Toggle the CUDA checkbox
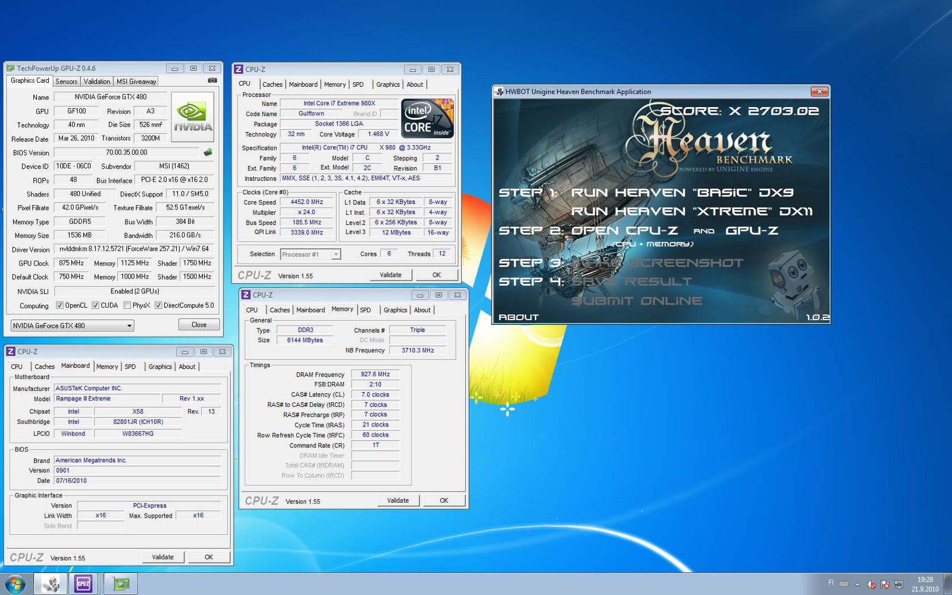952x595 pixels. click(x=95, y=305)
